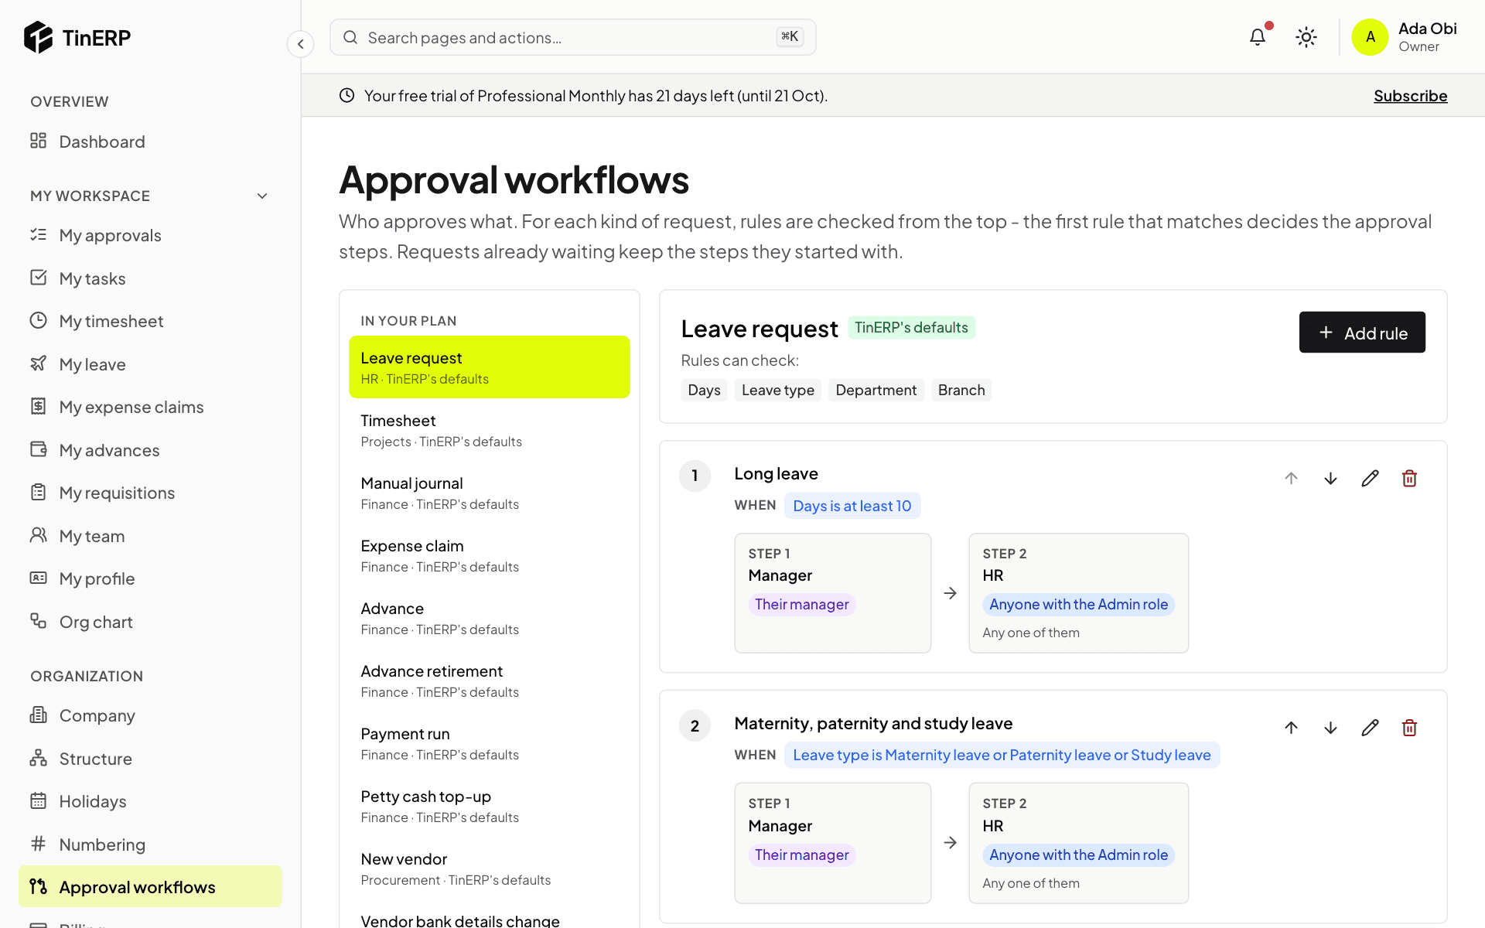The width and height of the screenshot is (1485, 928).
Task: Focus the Search pages and actions field
Action: (x=572, y=37)
